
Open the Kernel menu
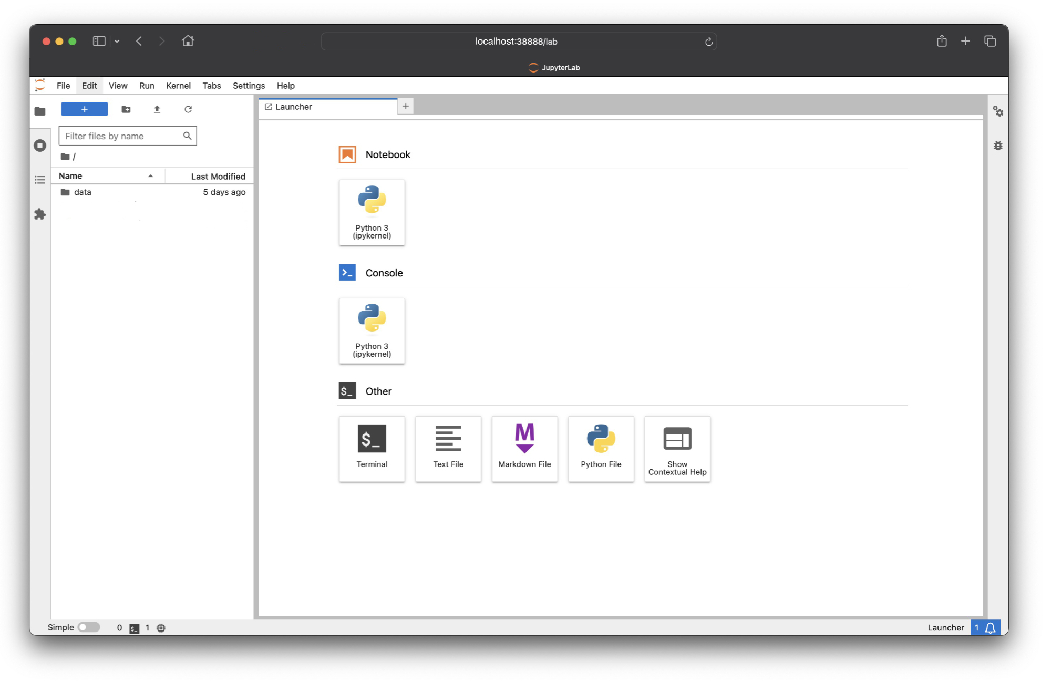[x=178, y=85]
